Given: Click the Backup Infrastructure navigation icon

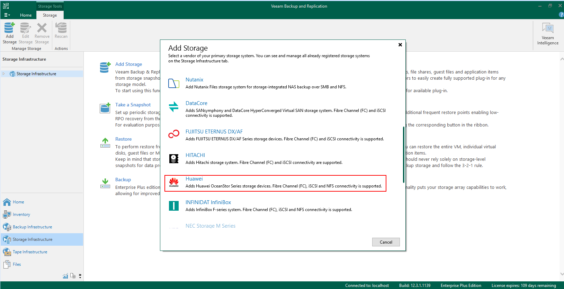Looking at the screenshot, I should pyautogui.click(x=7, y=227).
